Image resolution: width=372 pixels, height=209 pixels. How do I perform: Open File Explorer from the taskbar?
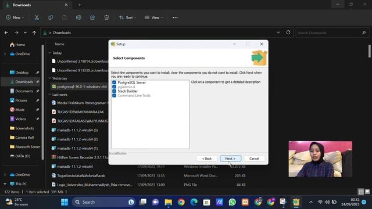coord(169,202)
